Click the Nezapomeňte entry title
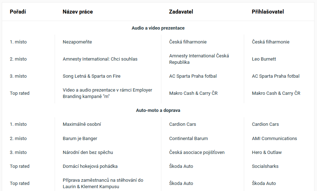The width and height of the screenshot is (317, 191). click(77, 42)
